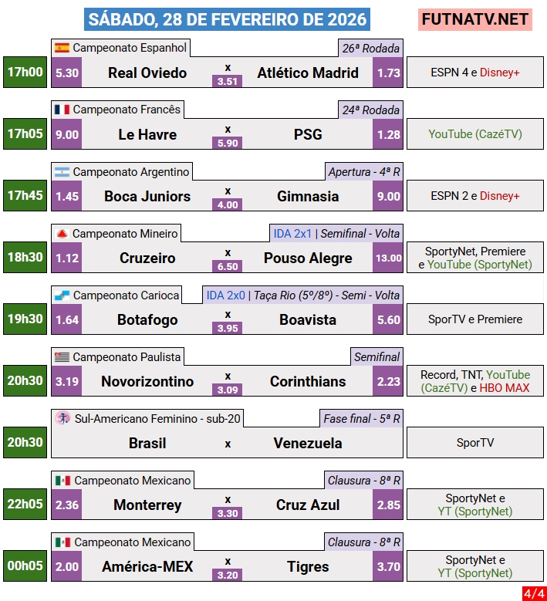This screenshot has width=547, height=601.
Task: Click the Campeonato Mineiro league icon
Action: 62,233
